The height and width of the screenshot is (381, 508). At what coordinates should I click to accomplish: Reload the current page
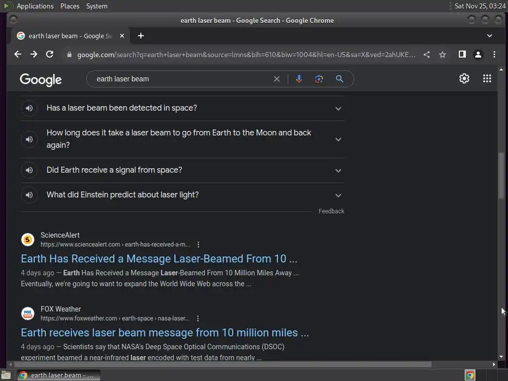[x=50, y=55]
